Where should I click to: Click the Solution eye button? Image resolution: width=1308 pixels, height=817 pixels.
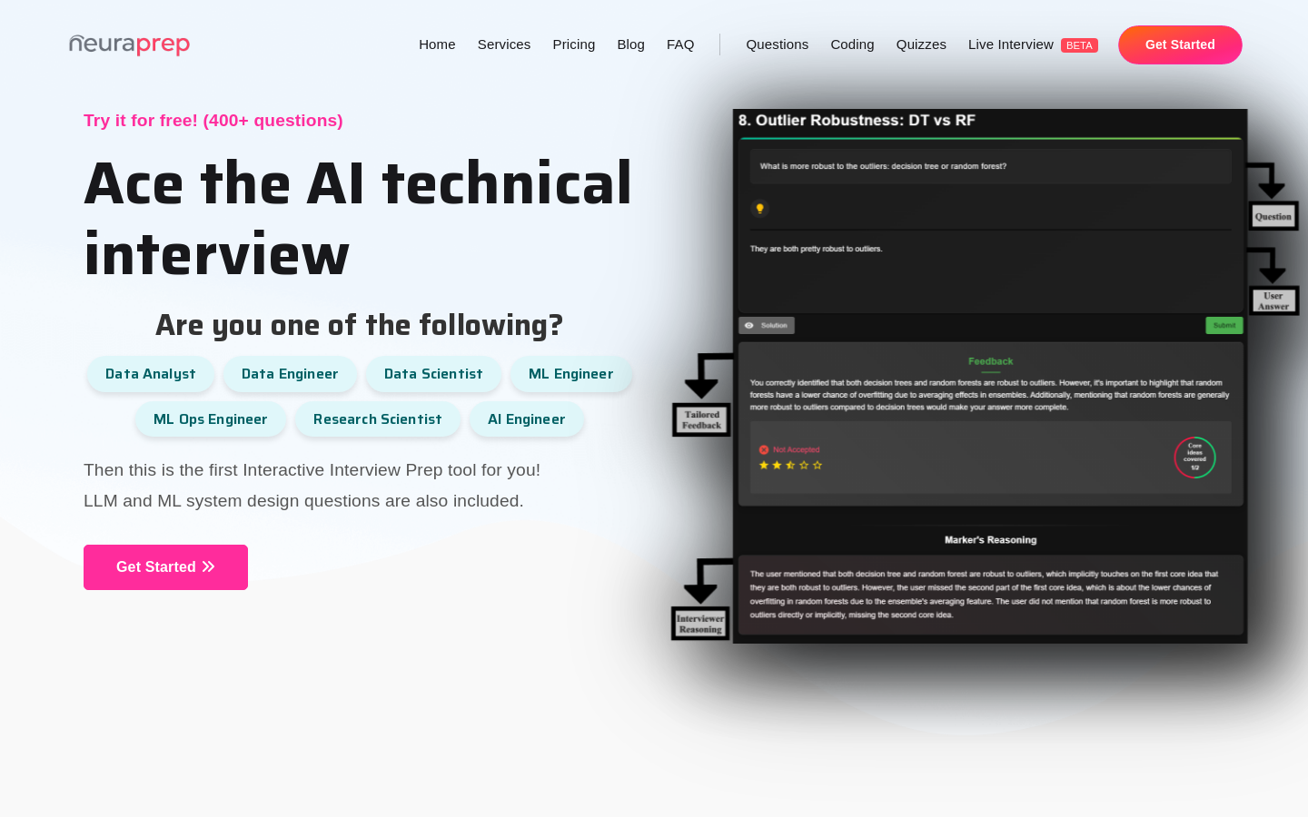point(767,325)
